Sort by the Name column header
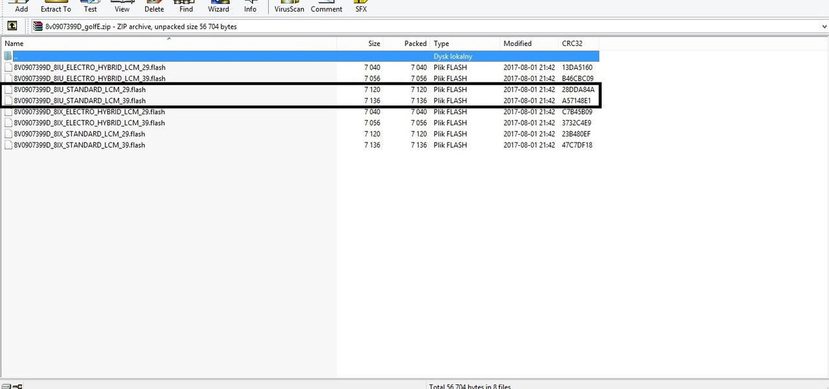829x389 pixels. (x=168, y=43)
